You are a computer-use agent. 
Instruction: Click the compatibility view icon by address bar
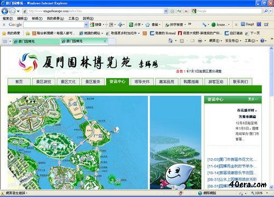[x=172, y=11]
